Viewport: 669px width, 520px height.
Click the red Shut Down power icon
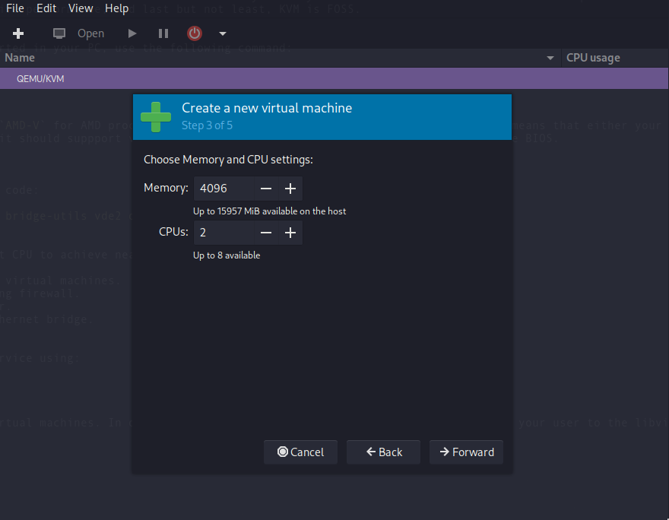pyautogui.click(x=195, y=33)
